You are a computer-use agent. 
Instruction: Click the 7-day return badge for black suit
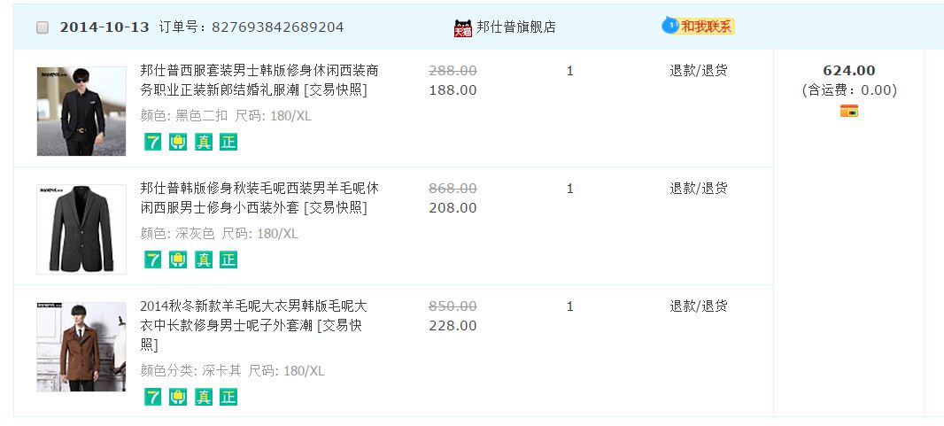153,142
